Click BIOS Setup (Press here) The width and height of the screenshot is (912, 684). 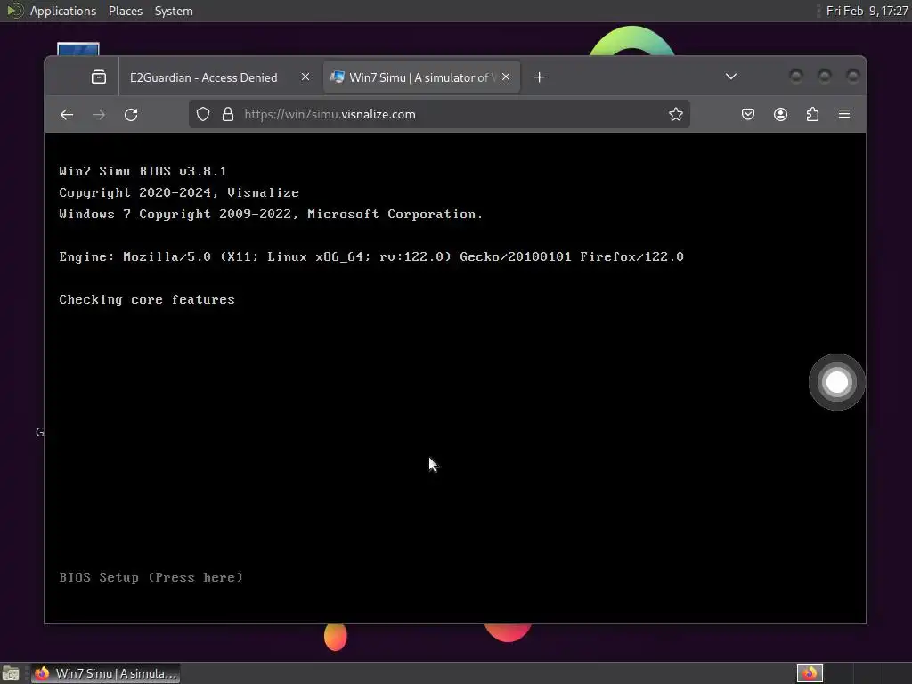pyautogui.click(x=151, y=577)
